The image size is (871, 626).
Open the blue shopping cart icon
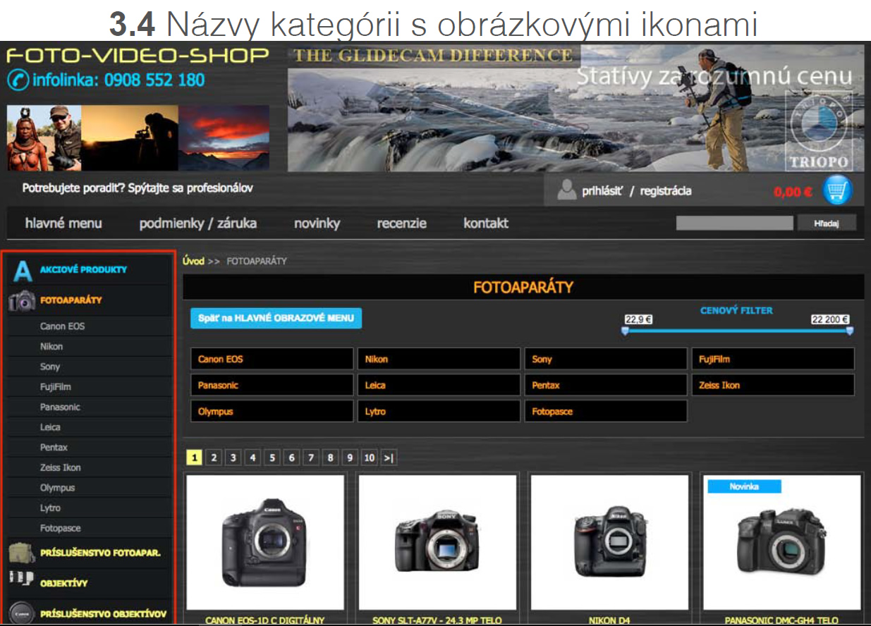(837, 190)
